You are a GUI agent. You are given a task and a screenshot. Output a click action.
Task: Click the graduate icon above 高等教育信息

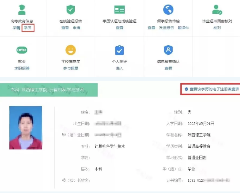(22, 10)
